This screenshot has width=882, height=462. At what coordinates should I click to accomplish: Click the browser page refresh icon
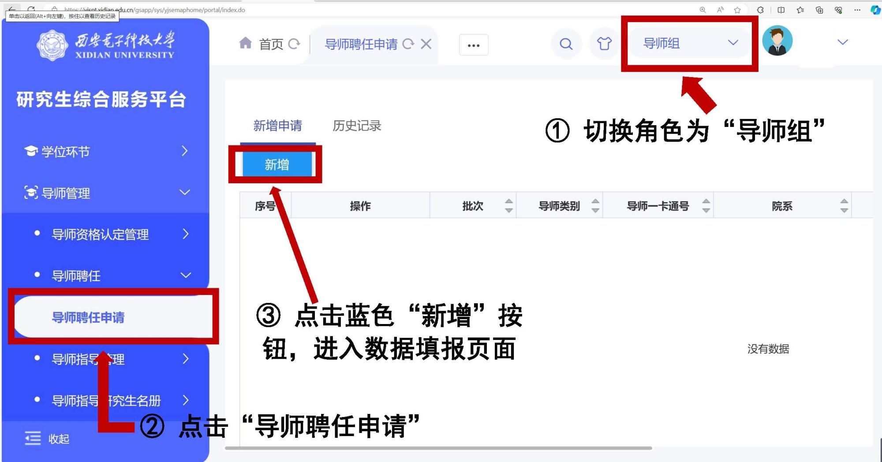tap(31, 9)
